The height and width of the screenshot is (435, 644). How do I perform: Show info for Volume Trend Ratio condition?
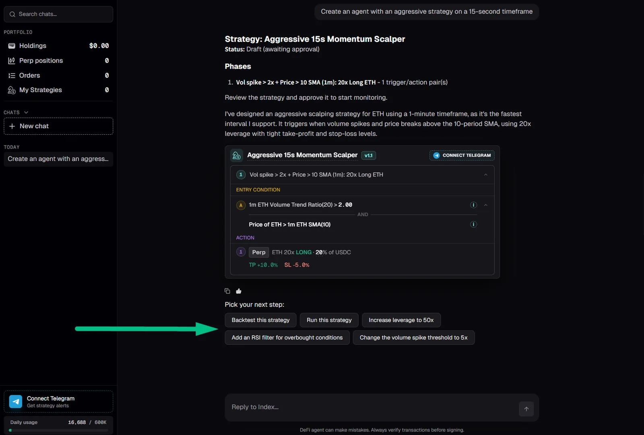coord(473,205)
